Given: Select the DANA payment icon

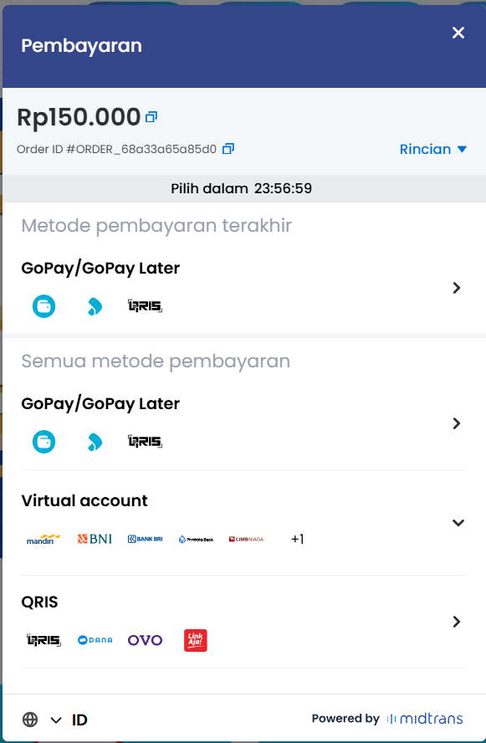Looking at the screenshot, I should (95, 638).
